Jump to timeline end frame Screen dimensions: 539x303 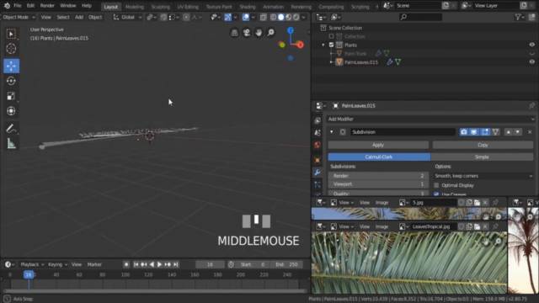coord(176,264)
